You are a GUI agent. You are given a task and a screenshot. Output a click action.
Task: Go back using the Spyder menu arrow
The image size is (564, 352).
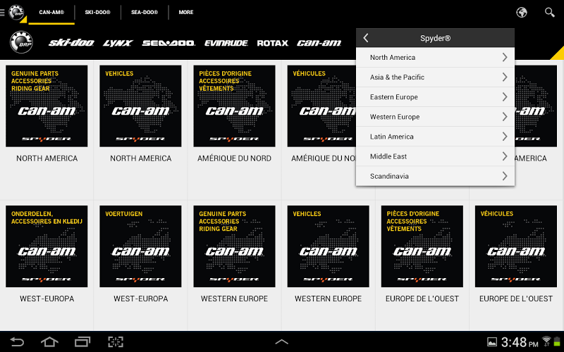click(x=366, y=38)
